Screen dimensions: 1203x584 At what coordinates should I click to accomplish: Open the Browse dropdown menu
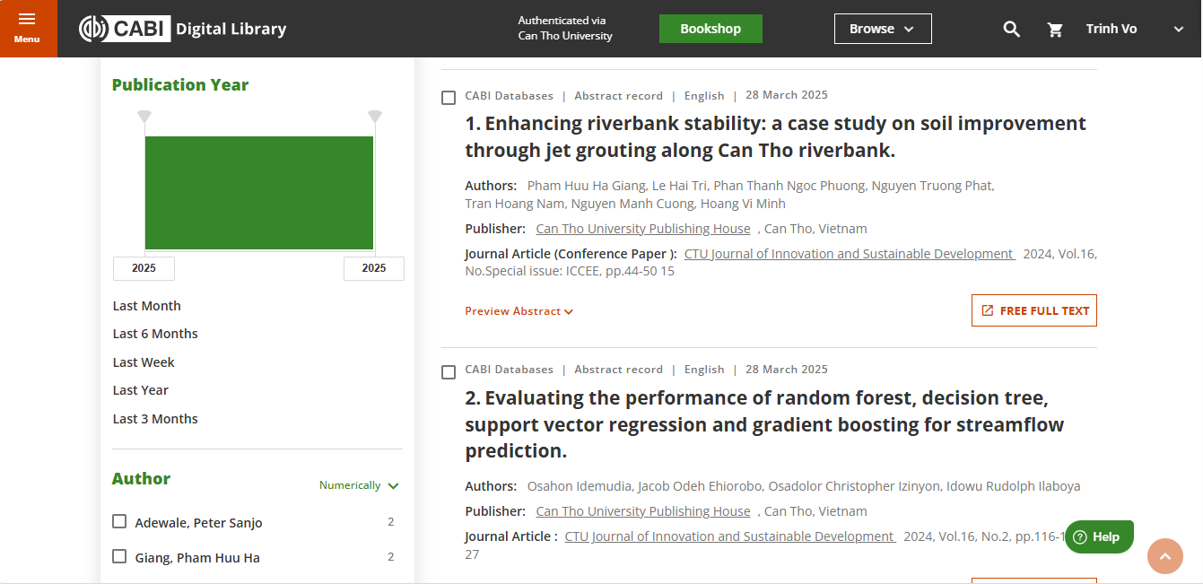click(882, 29)
